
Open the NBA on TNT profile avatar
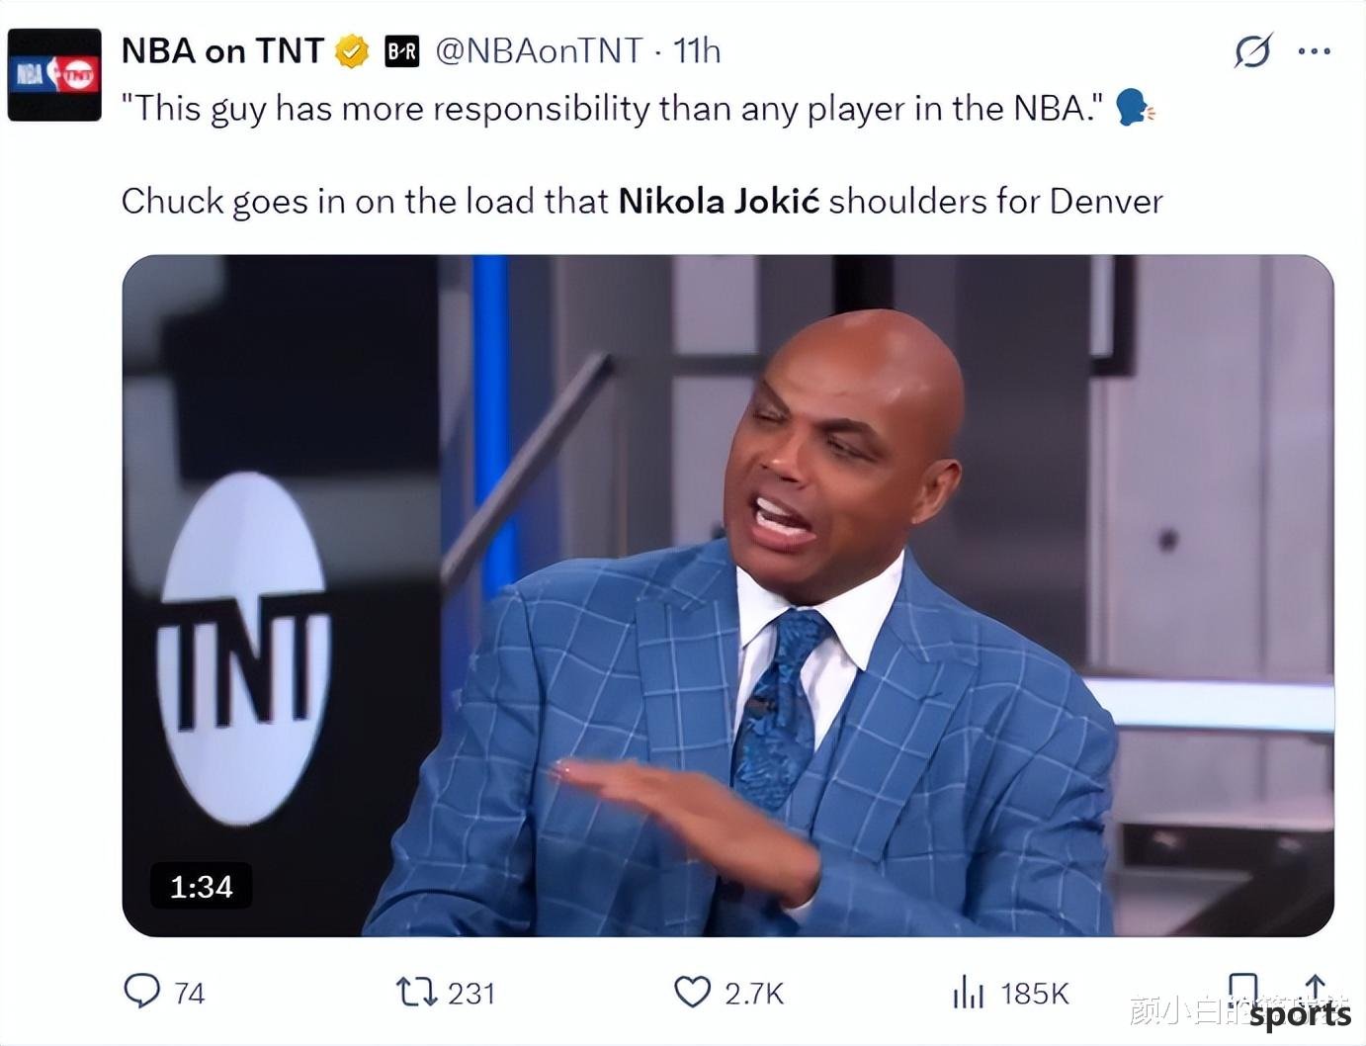[54, 75]
